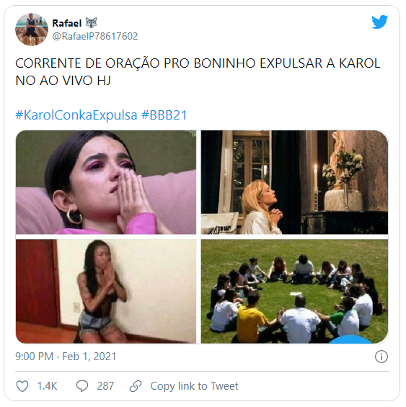406x407 pixels.
Task: Click the 287 replies count
Action: [105, 386]
